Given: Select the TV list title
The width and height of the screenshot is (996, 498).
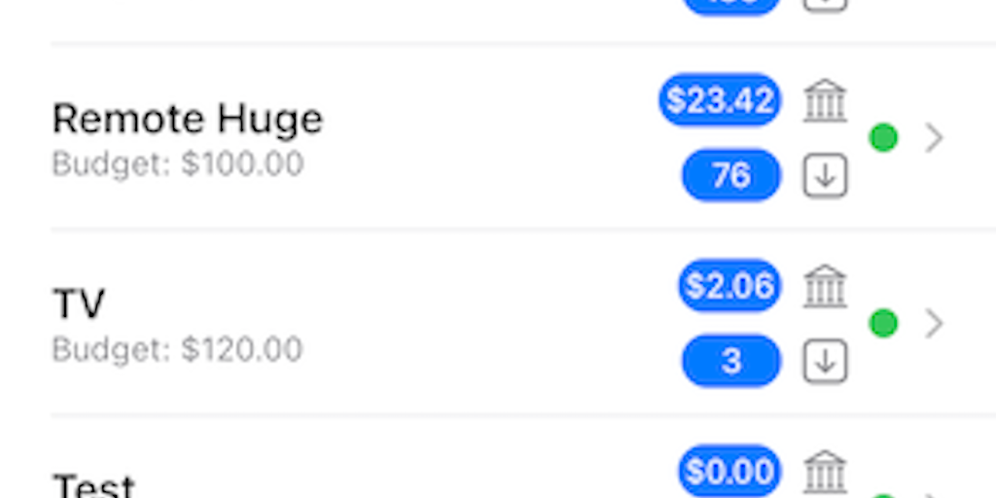Looking at the screenshot, I should click(78, 304).
